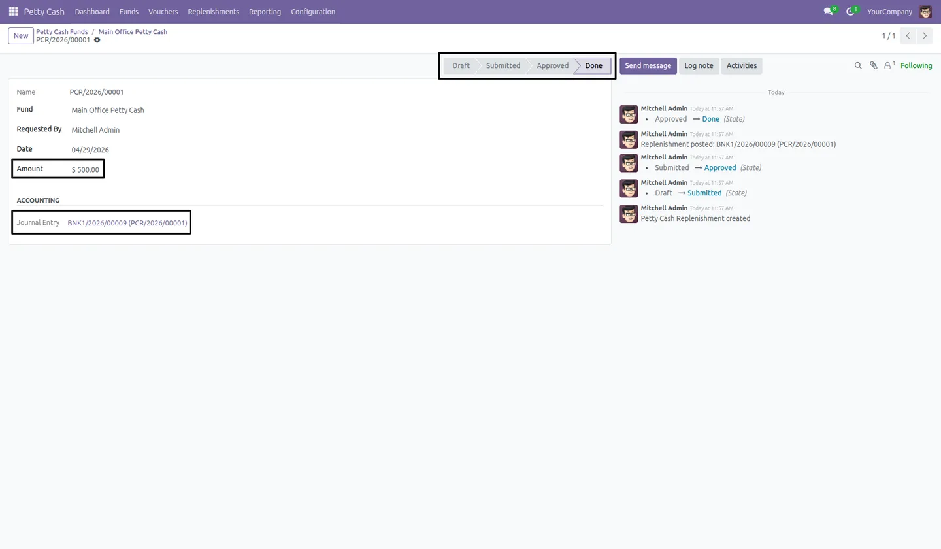Screen dimensions: 941x549
Task: Toggle the Following subscription
Action: (916, 65)
